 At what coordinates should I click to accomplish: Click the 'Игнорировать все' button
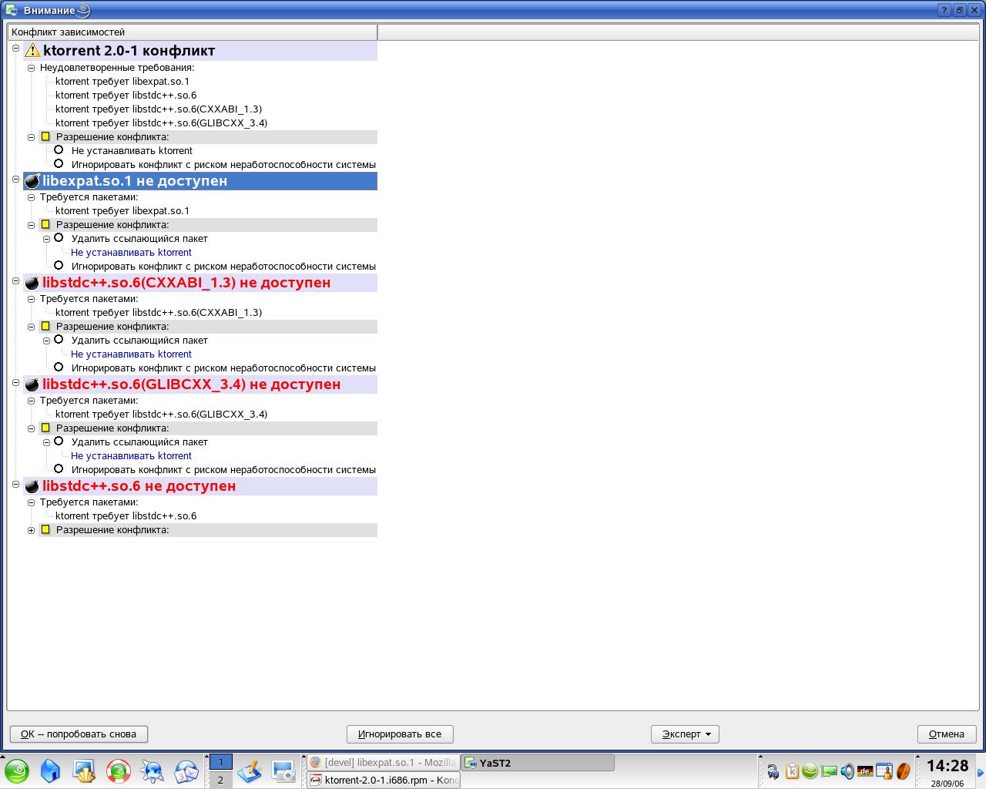point(400,734)
